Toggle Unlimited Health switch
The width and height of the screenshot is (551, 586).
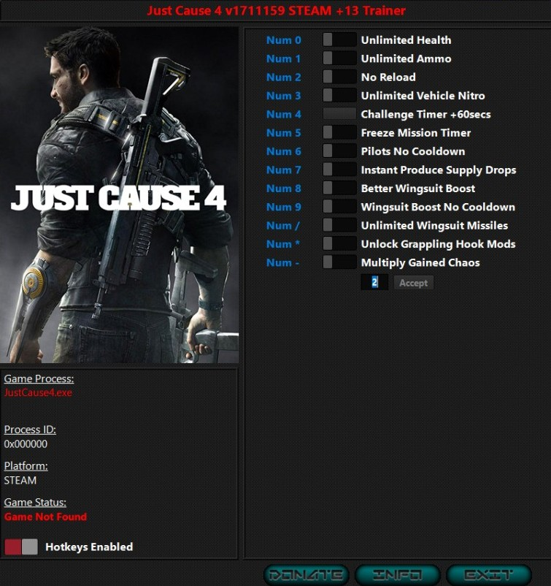click(x=339, y=39)
